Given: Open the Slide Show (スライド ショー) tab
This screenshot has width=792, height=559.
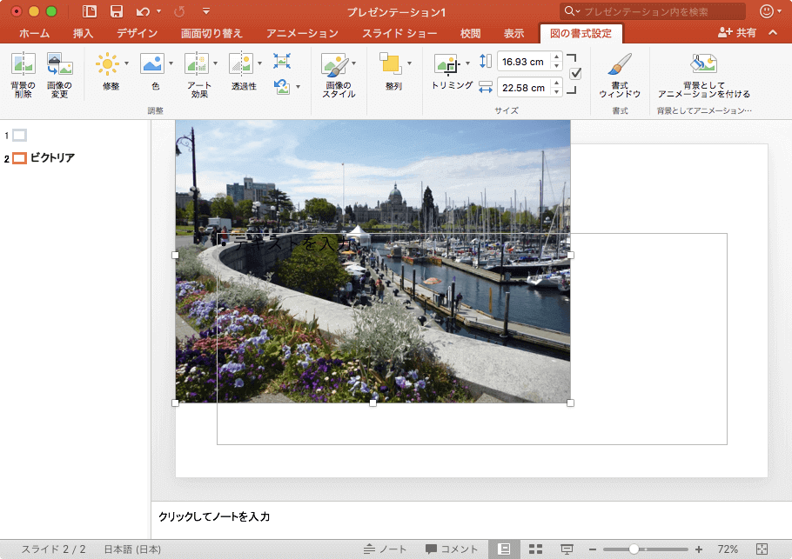Looking at the screenshot, I should click(399, 33).
